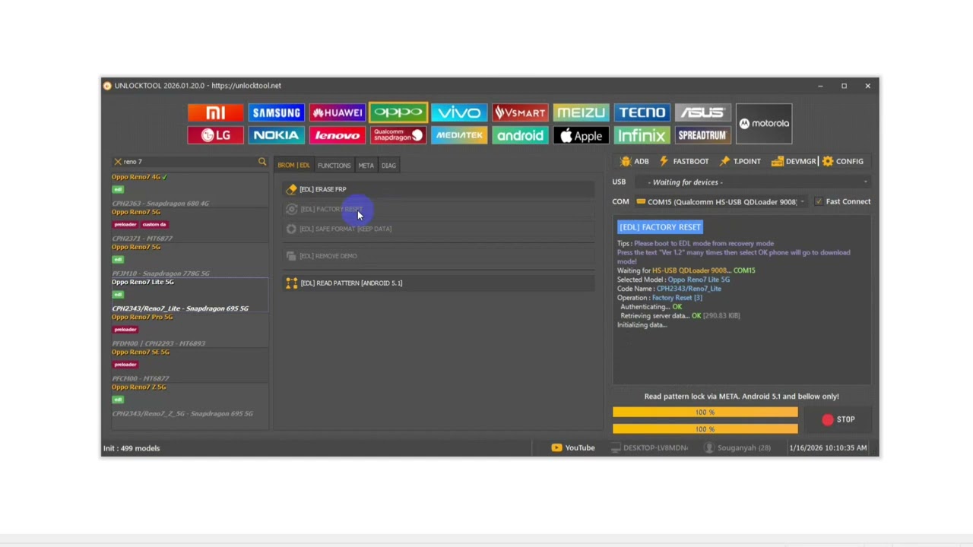
Task: Open the FASTBOOT tool
Action: tap(683, 161)
